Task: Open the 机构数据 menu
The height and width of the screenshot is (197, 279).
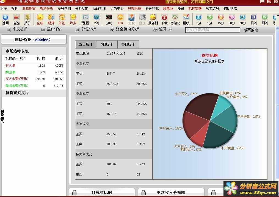Action: click(x=195, y=8)
